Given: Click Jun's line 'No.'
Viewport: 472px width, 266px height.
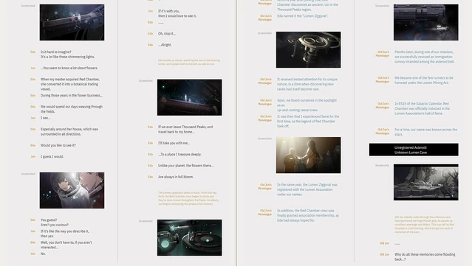Looking at the screenshot, I should 43,253.
